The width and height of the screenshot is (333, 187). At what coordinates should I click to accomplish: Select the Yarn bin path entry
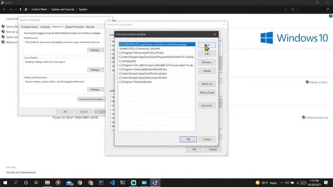point(157,77)
